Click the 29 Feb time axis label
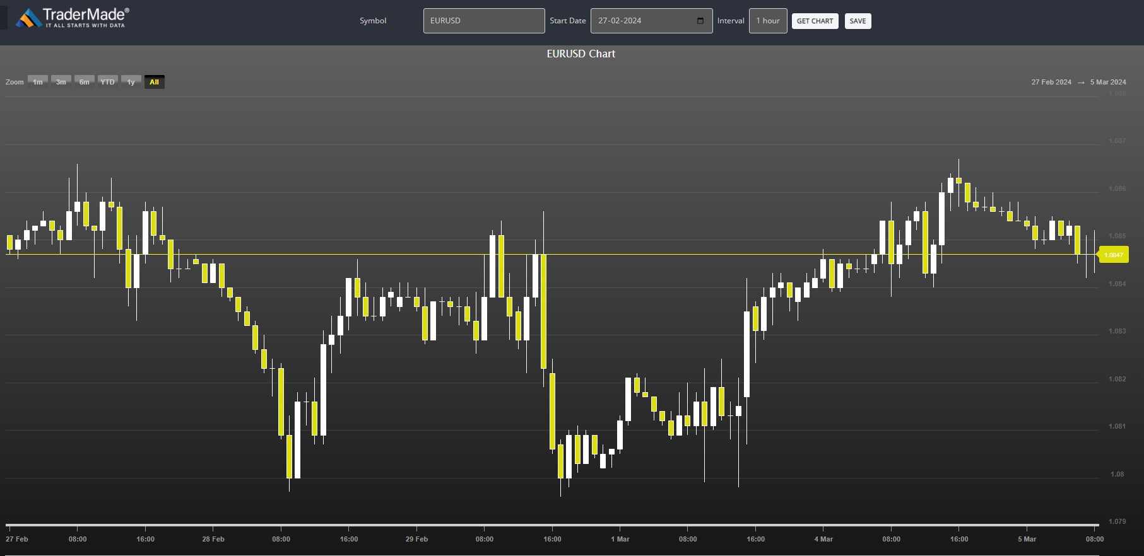 tap(416, 539)
